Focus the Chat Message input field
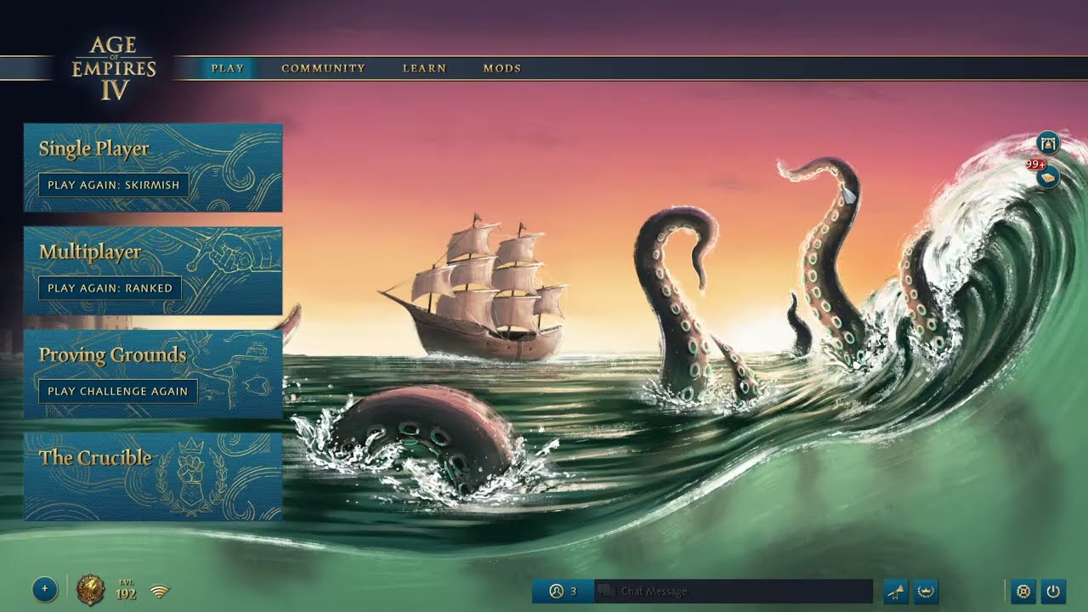This screenshot has width=1088, height=612. 733,591
